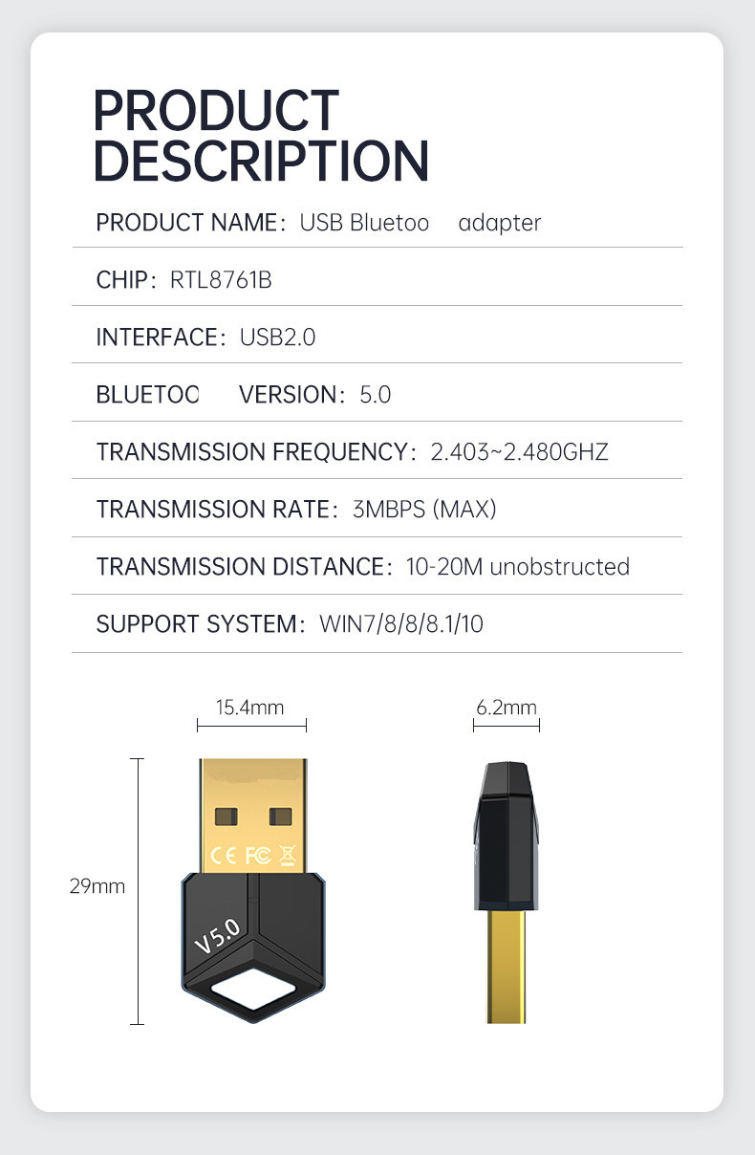Screen dimensions: 755x1155
Task: Click the right square USB contact slot
Action: 281,816
